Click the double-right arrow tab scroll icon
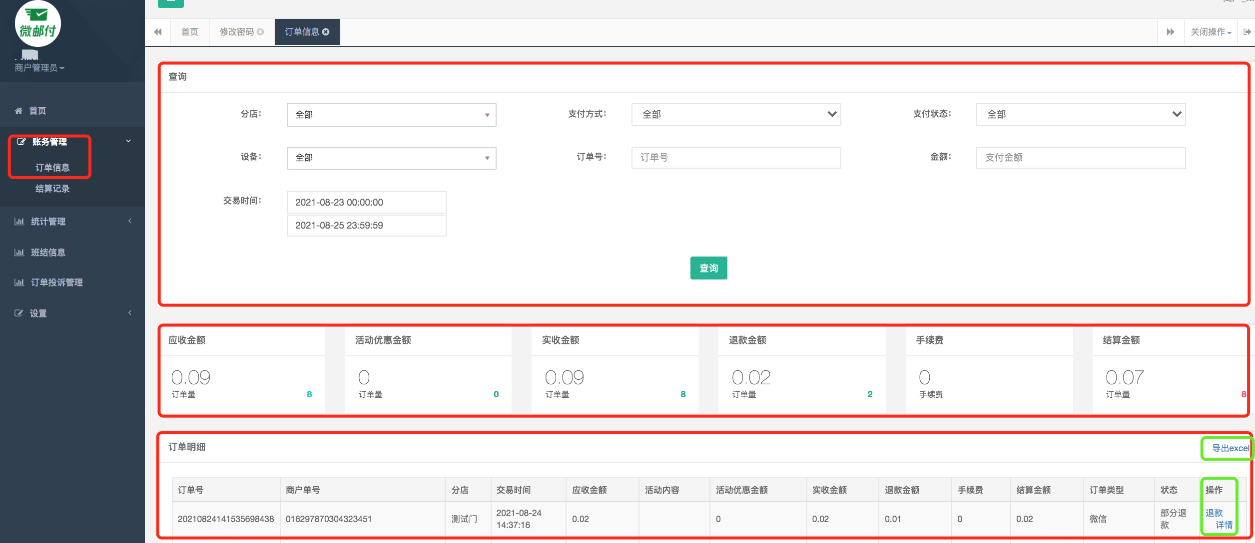This screenshot has width=1255, height=543. coord(1170,32)
